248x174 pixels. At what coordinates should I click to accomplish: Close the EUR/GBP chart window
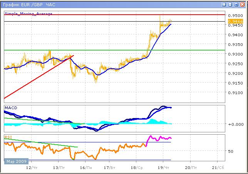click(243, 4)
